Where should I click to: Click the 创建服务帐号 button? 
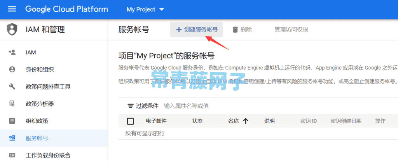196,30
